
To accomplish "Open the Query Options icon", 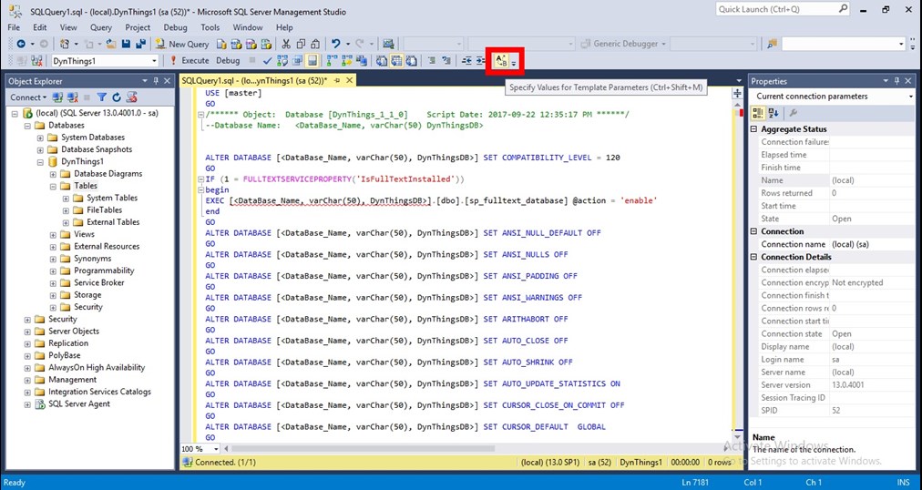I will click(x=297, y=60).
